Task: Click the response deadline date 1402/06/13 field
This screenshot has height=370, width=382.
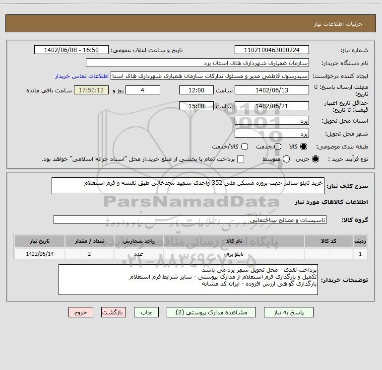Action: tap(272, 90)
